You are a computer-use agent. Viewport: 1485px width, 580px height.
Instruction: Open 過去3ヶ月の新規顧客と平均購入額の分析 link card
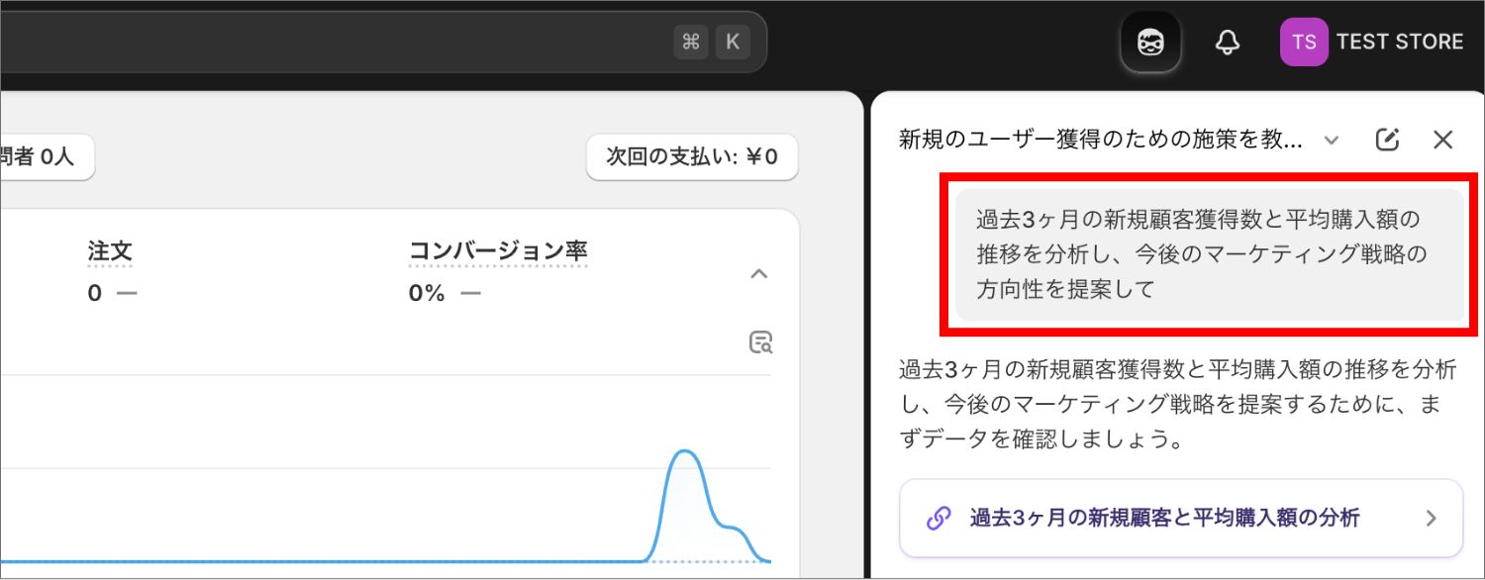[1181, 518]
